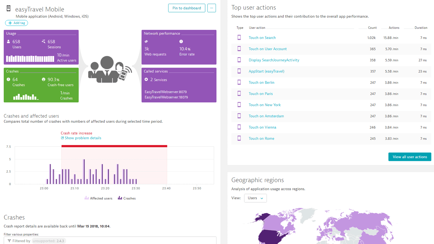Click the crashes exclamation icon in Crashes tile
Viewport: 434px width, 244px height.
[8, 80]
